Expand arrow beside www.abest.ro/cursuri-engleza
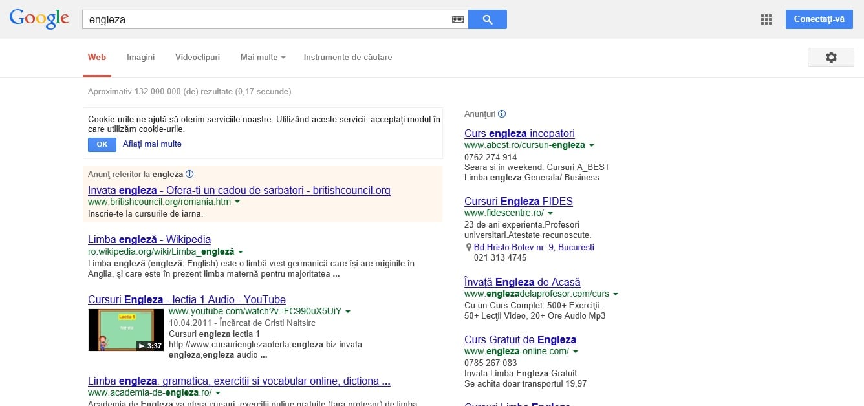Image resolution: width=864 pixels, height=406 pixels. pos(591,145)
